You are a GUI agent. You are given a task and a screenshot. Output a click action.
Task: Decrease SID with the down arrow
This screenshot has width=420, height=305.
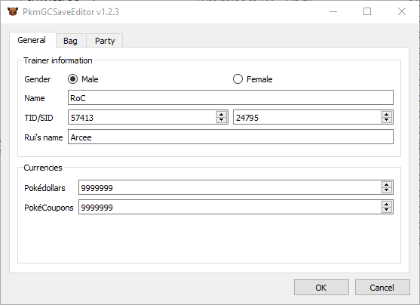click(x=387, y=120)
